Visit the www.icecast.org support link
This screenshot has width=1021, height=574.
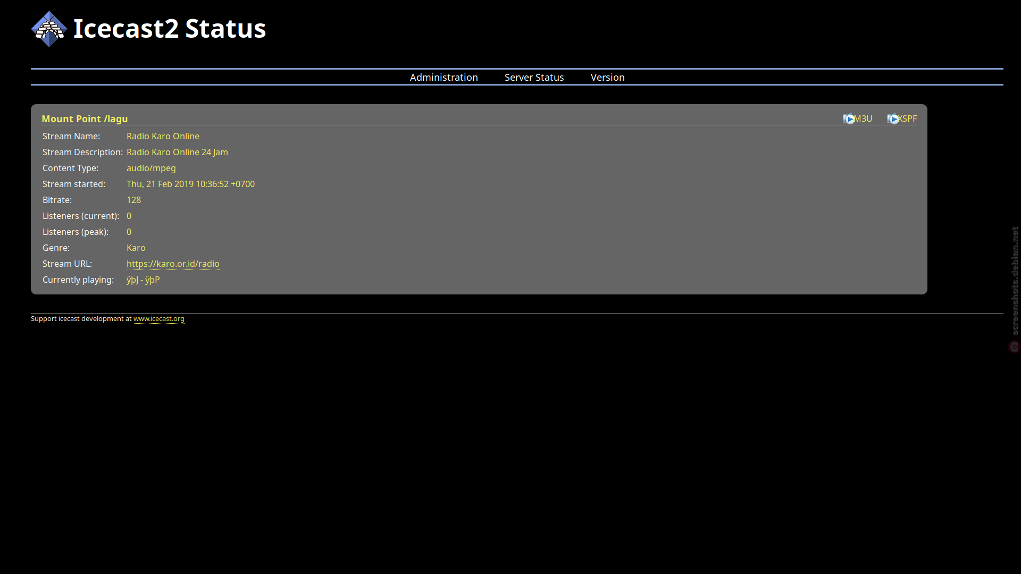coord(159,318)
